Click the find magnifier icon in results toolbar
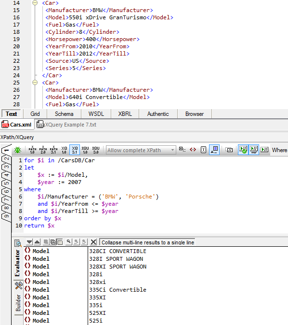 coord(68,241)
